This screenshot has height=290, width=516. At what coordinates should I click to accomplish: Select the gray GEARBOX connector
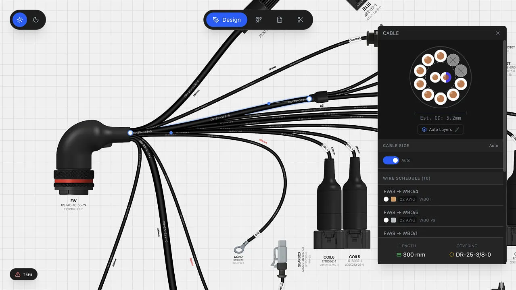pyautogui.click(x=282, y=260)
